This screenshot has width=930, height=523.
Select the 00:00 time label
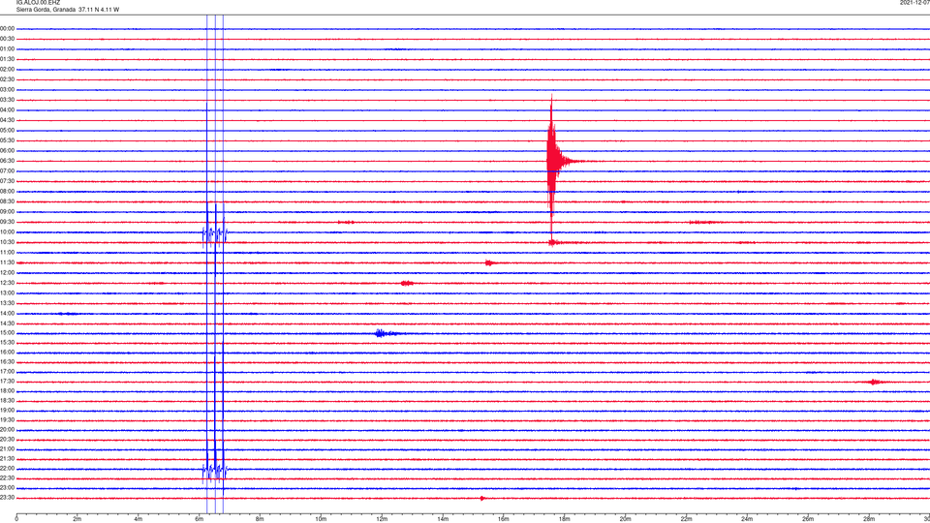(x=8, y=28)
